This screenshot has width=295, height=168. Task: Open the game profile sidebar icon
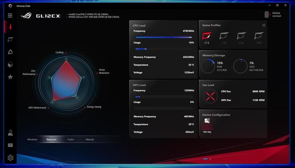[x=10, y=39]
